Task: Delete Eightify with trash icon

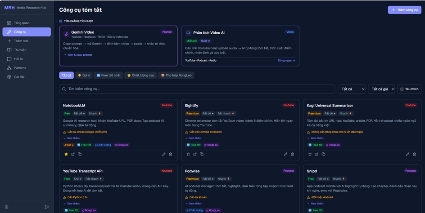Action: point(293,154)
